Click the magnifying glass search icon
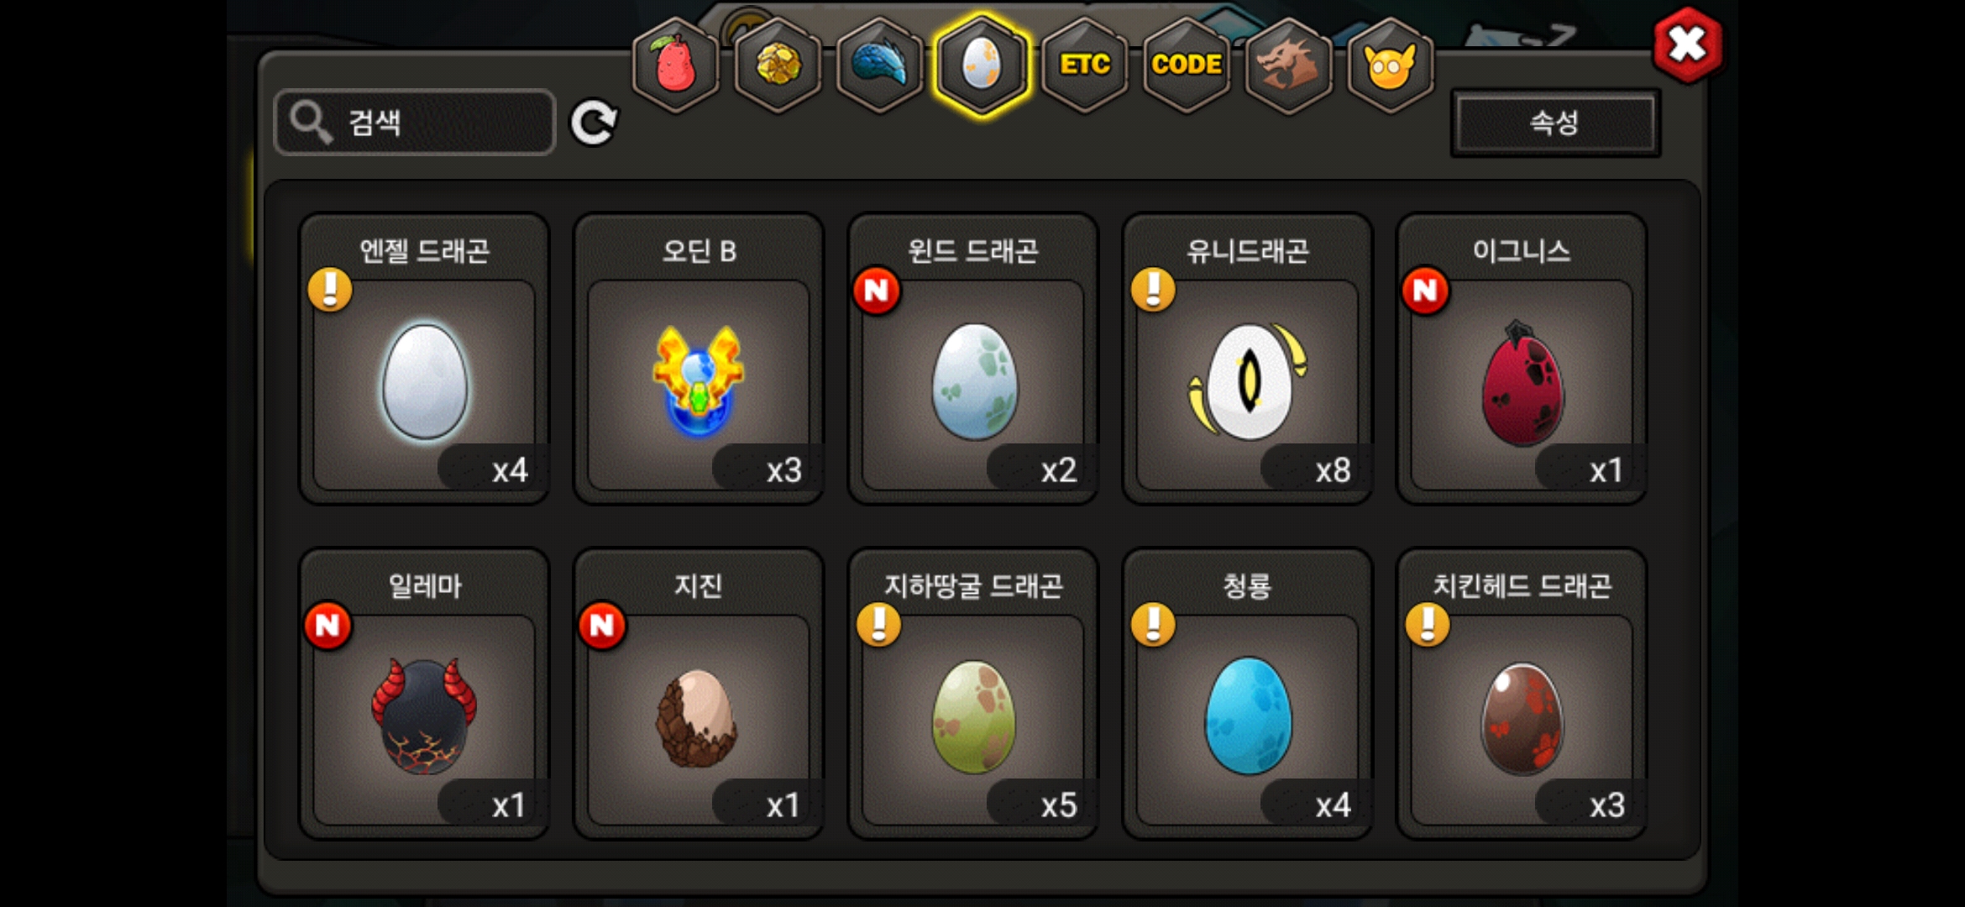 coord(312,123)
